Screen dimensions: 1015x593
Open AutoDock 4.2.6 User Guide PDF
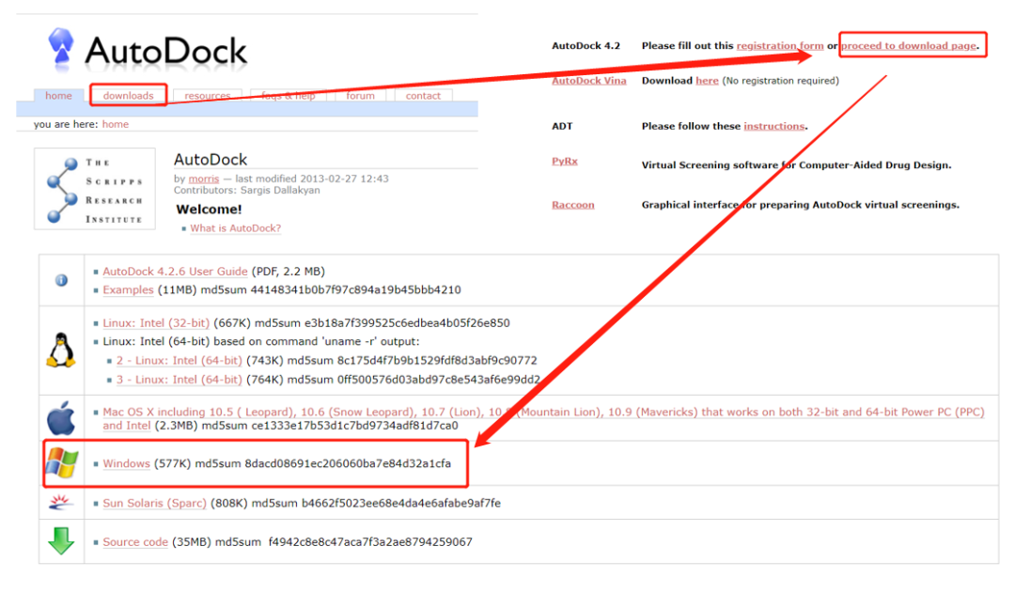point(175,272)
